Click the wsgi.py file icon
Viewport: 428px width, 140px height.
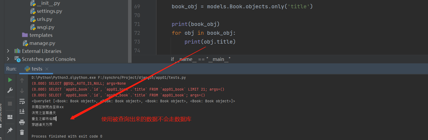(x=33, y=27)
